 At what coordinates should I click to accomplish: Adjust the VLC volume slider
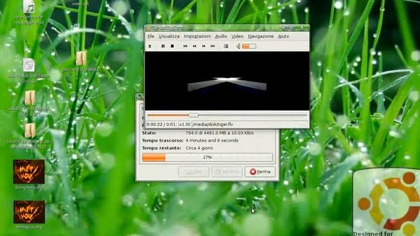tap(249, 47)
